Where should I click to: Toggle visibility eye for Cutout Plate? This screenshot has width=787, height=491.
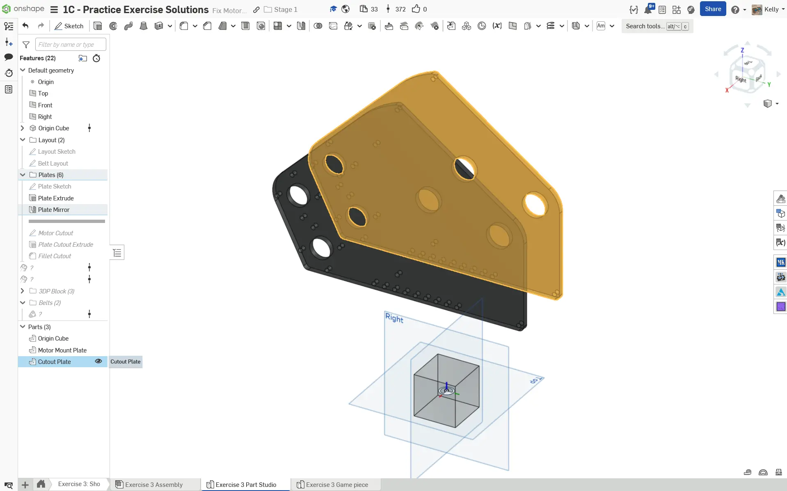98,361
